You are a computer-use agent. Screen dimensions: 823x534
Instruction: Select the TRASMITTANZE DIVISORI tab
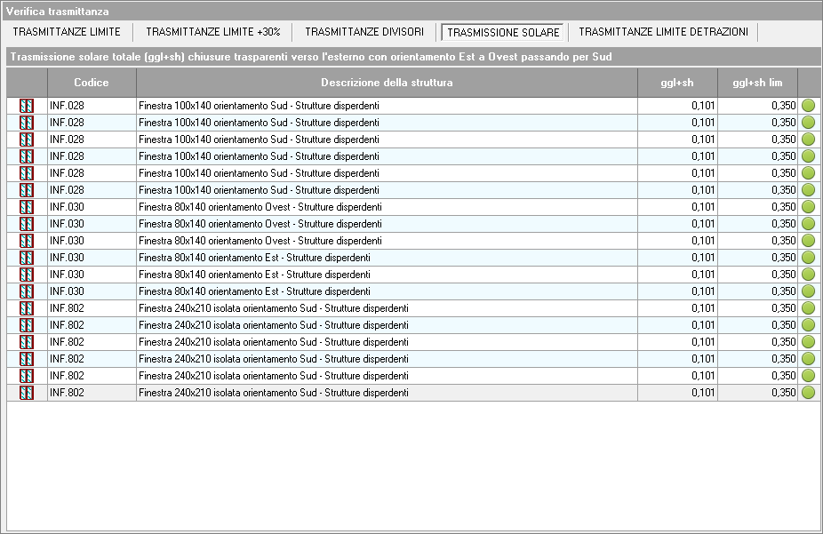click(364, 32)
